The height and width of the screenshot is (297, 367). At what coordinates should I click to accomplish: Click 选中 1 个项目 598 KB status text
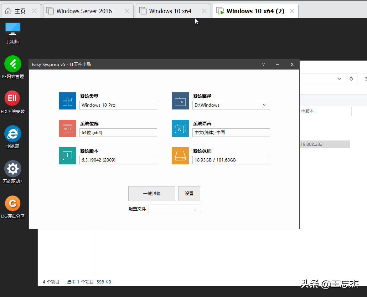[x=89, y=282]
